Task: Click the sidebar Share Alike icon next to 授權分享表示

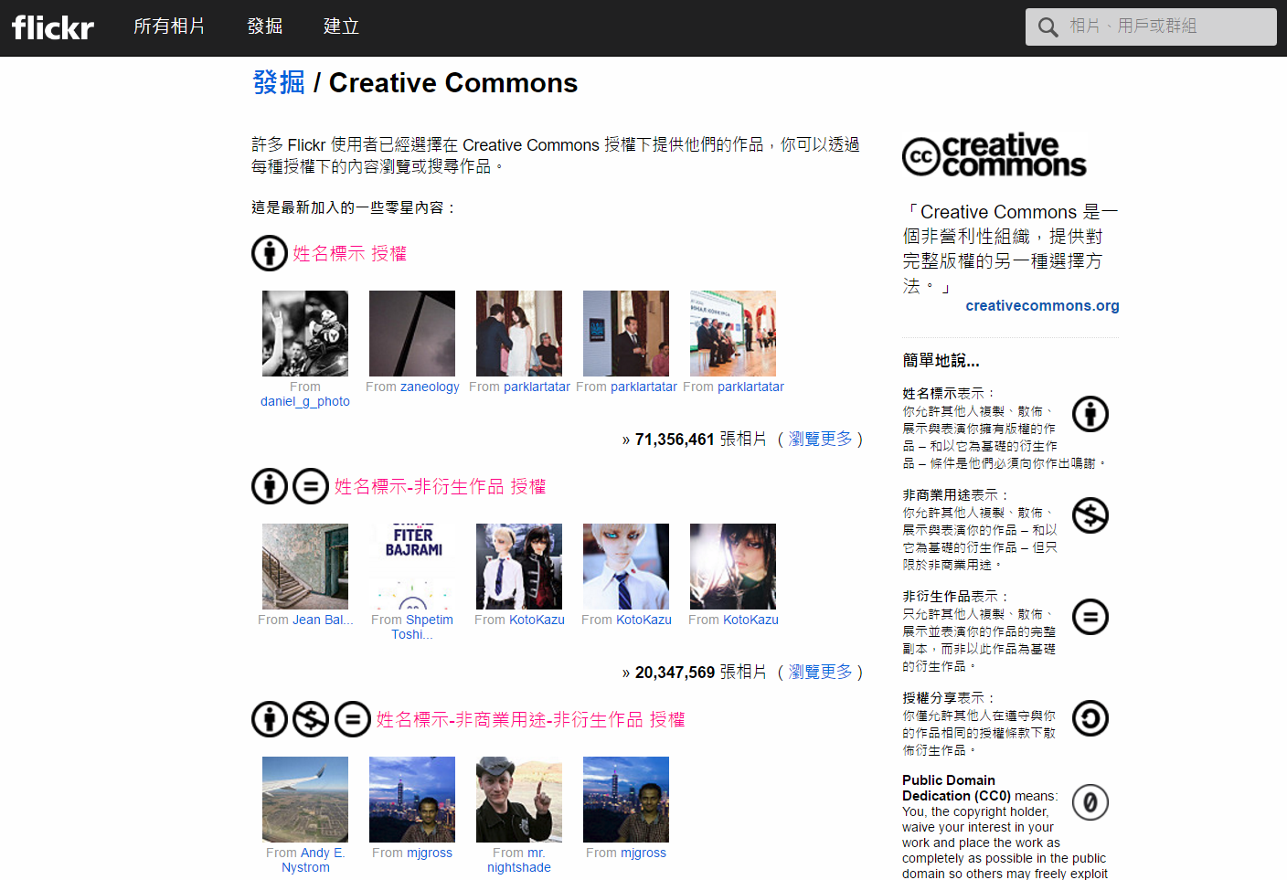Action: point(1090,718)
